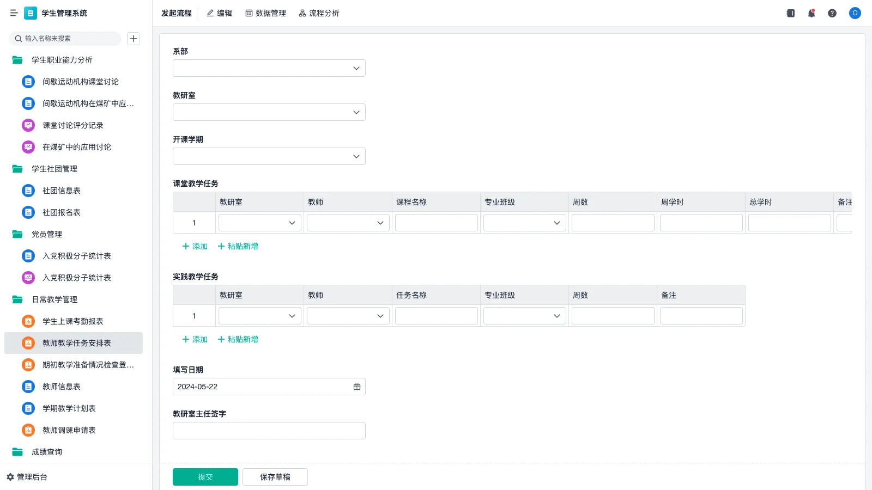Click the + button to create new item
The height and width of the screenshot is (490, 872).
pos(134,39)
